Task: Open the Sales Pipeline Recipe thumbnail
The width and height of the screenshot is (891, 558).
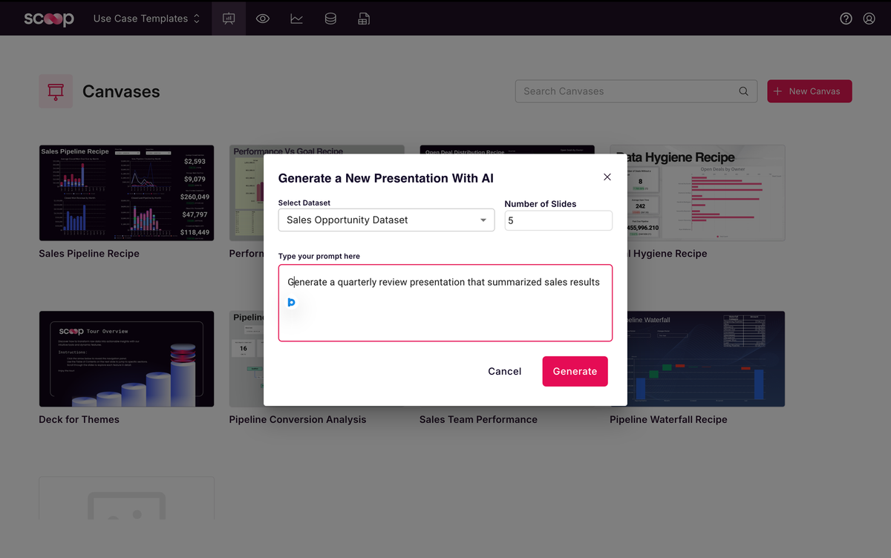Action: pyautogui.click(x=126, y=193)
